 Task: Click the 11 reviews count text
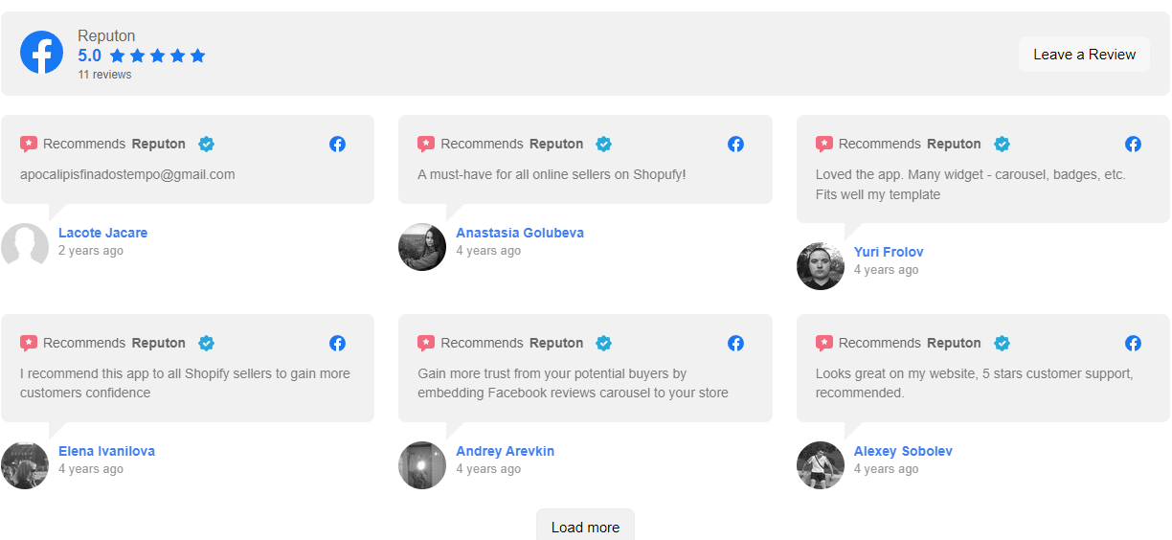click(105, 75)
